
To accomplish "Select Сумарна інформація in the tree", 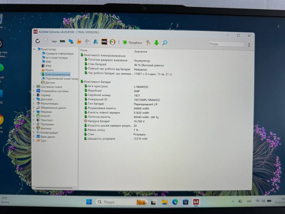I will tap(59, 53).
